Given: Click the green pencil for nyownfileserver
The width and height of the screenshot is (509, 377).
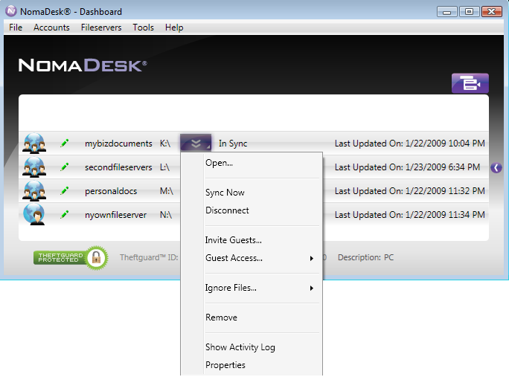Looking at the screenshot, I should tap(65, 214).
